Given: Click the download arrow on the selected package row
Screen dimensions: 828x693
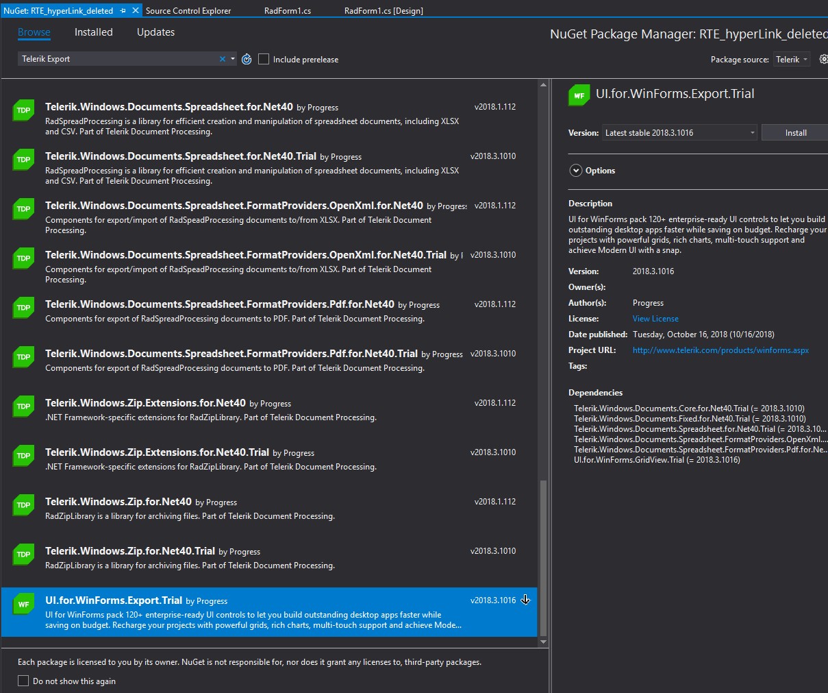Looking at the screenshot, I should (x=525, y=600).
